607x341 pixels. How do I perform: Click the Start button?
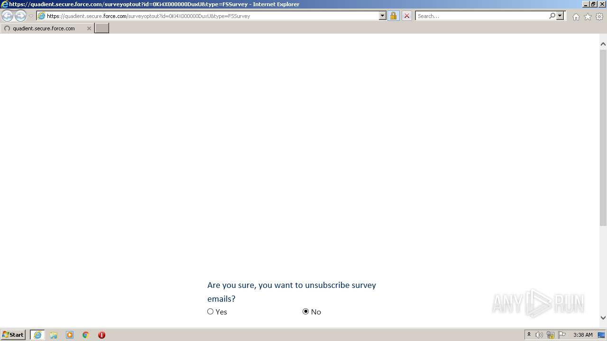tap(13, 335)
